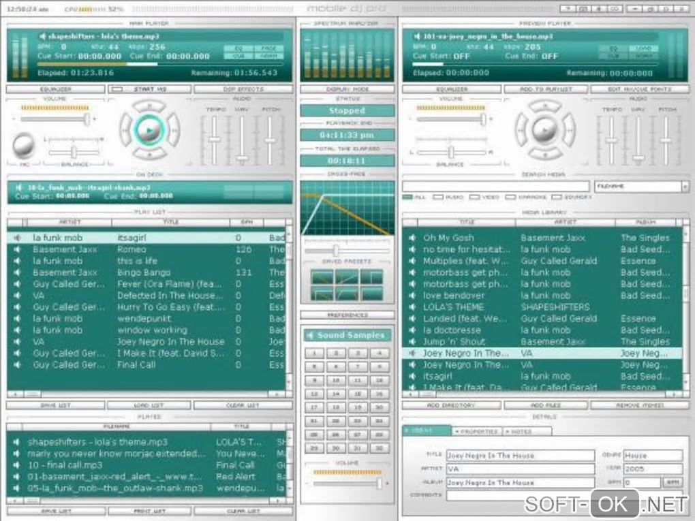The width and height of the screenshot is (695, 521).
Task: Open DSP EFFECTS panel
Action: [x=243, y=89]
